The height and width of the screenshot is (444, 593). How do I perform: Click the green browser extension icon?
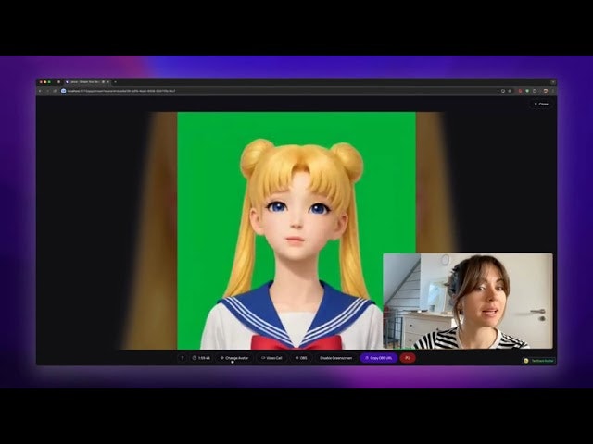(527, 91)
